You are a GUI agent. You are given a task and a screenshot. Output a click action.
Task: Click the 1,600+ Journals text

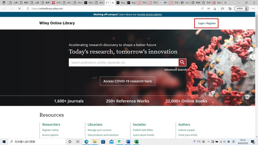tap(69, 101)
